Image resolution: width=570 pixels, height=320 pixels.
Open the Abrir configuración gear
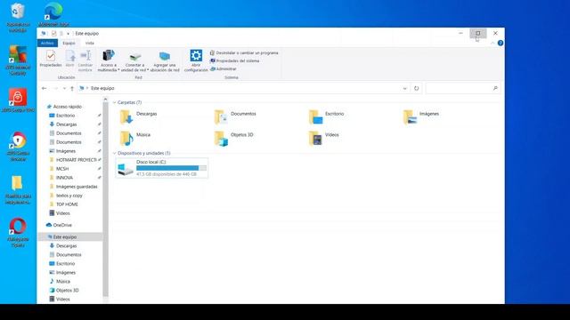[196, 60]
